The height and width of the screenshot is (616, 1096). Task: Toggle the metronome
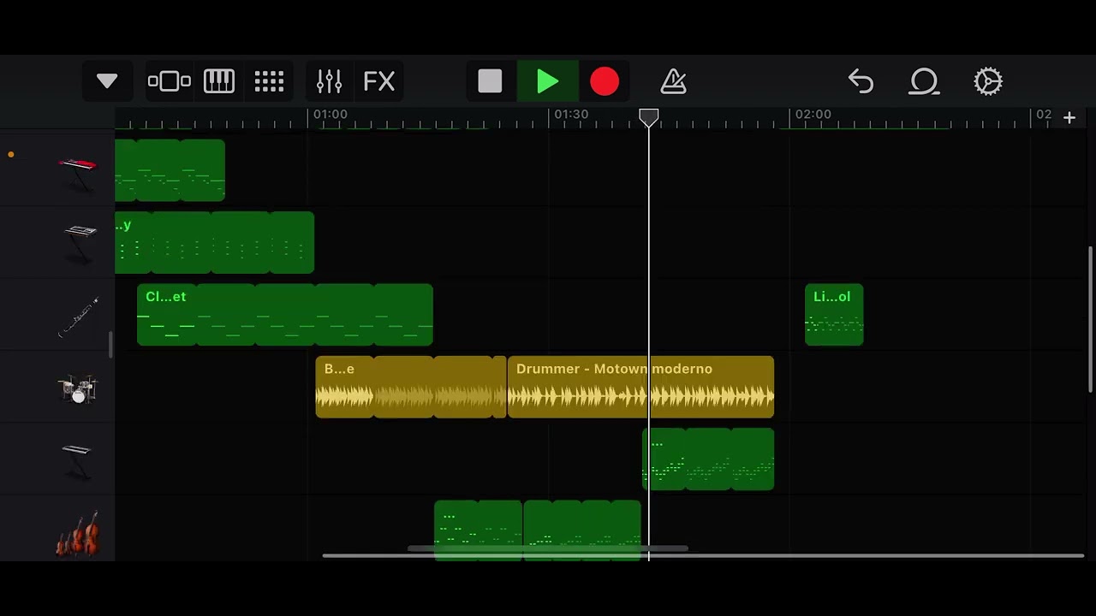coord(674,81)
